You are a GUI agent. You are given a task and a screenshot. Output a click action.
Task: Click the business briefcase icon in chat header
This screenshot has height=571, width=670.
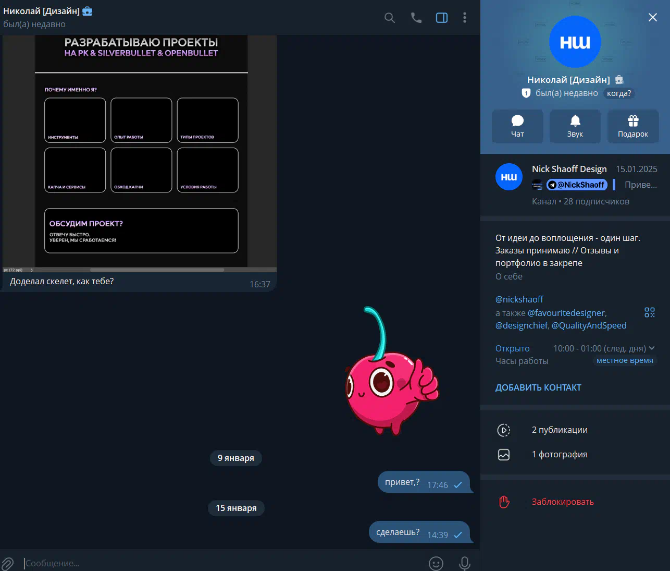(88, 11)
